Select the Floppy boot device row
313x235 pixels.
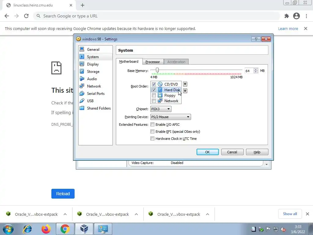point(166,95)
